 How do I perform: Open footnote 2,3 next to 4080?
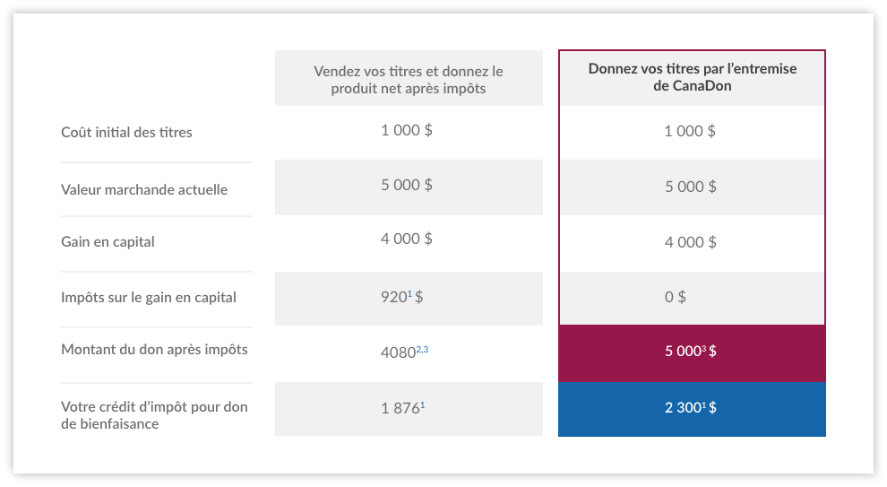[x=422, y=350]
